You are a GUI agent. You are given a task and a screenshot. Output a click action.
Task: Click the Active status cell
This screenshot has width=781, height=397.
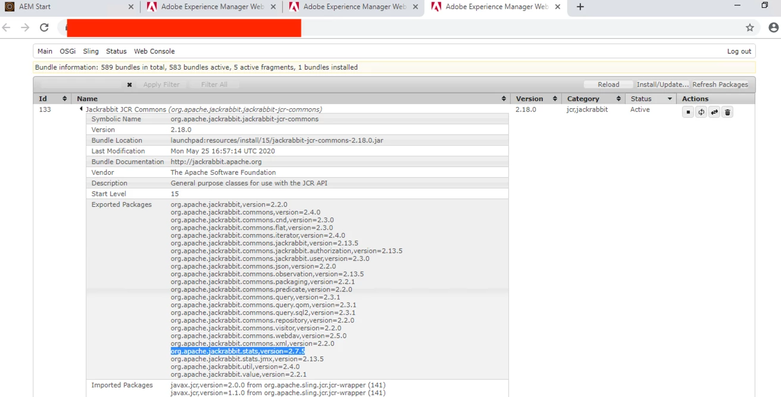tap(640, 109)
